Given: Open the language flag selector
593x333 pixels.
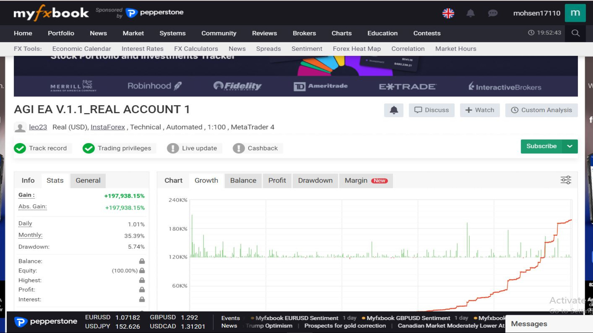Looking at the screenshot, I should [x=448, y=13].
